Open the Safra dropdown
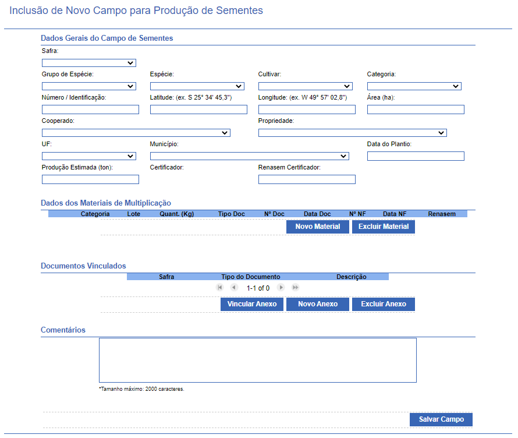The height and width of the screenshot is (438, 518). [89, 63]
